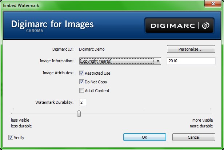Click the Image Attributes label
This screenshot has width=224, height=150.
tap(58, 73)
